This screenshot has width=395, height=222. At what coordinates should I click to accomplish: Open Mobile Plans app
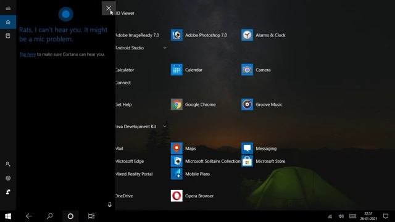[x=191, y=174]
